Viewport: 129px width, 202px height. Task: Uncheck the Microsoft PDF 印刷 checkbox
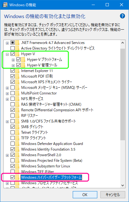pos(13,76)
